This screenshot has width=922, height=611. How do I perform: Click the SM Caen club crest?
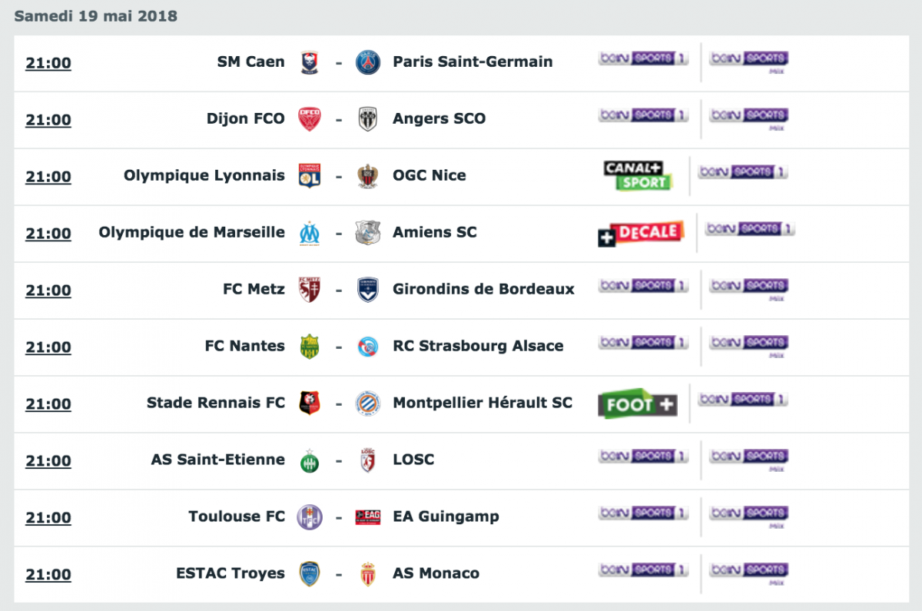click(x=310, y=62)
